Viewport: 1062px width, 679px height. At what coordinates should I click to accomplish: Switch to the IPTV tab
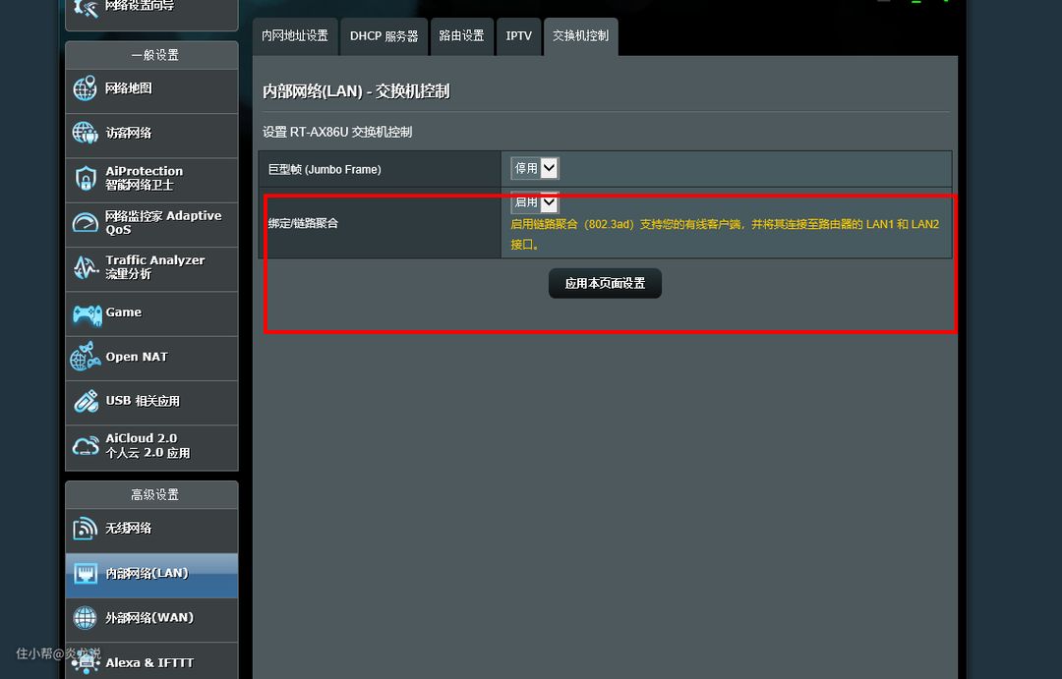[519, 36]
